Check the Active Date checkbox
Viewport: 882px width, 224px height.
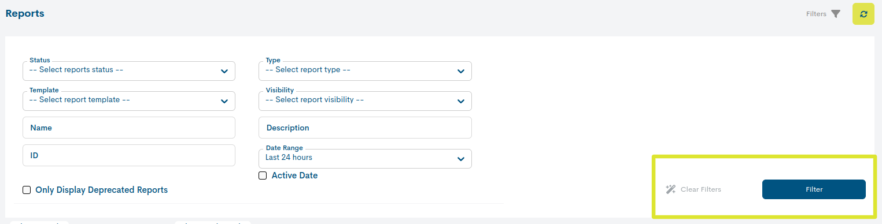(x=263, y=176)
